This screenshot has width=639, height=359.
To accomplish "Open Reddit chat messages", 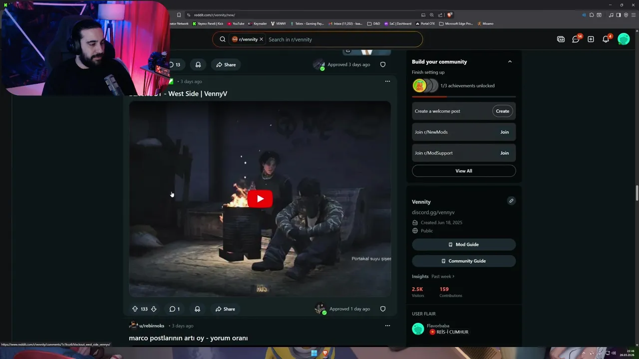I will (x=576, y=39).
